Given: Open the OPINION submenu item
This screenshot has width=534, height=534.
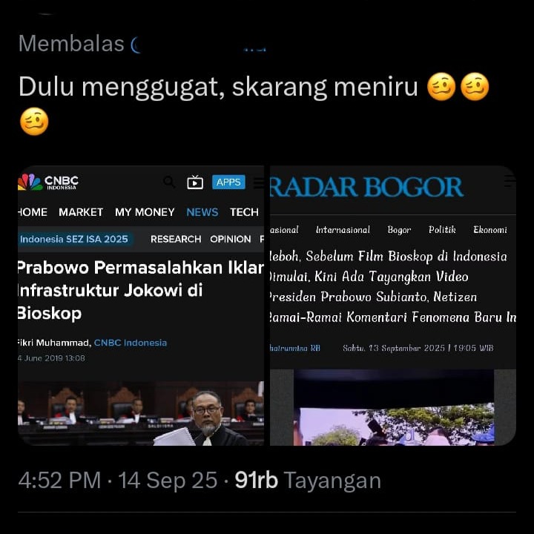Looking at the screenshot, I should point(230,239).
